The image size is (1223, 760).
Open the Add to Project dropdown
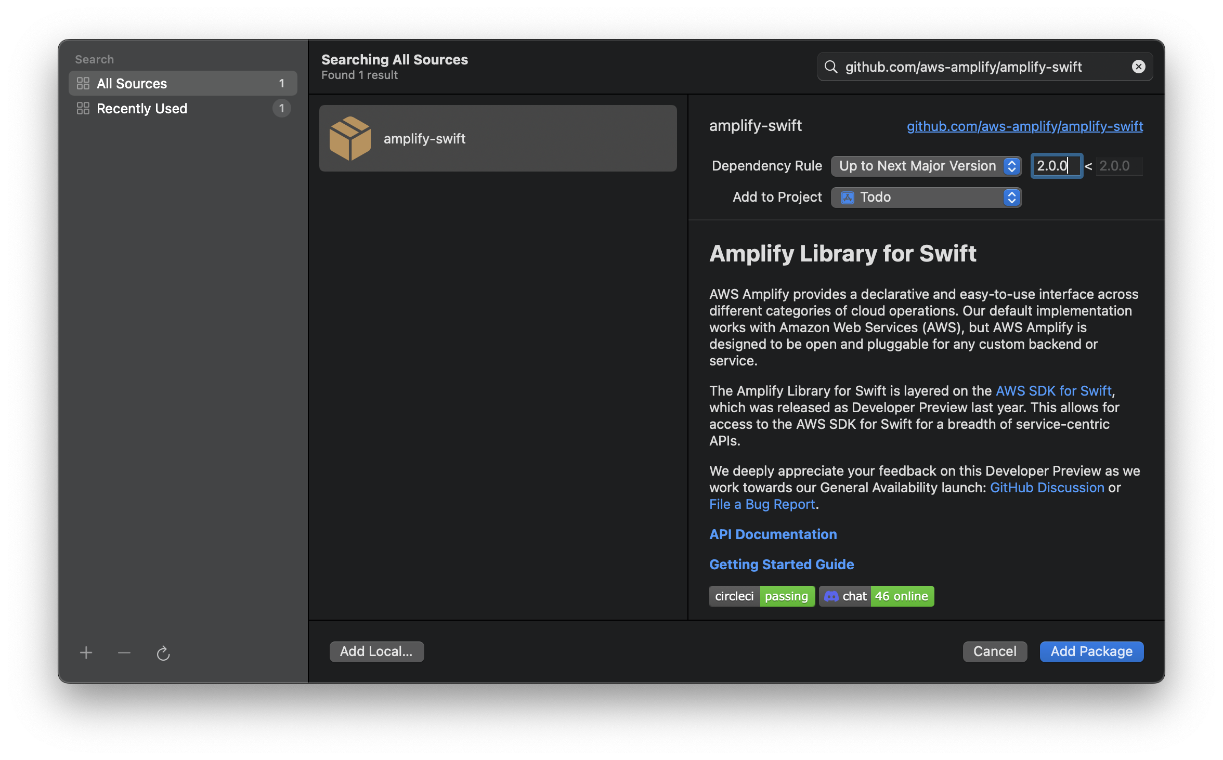tap(927, 197)
